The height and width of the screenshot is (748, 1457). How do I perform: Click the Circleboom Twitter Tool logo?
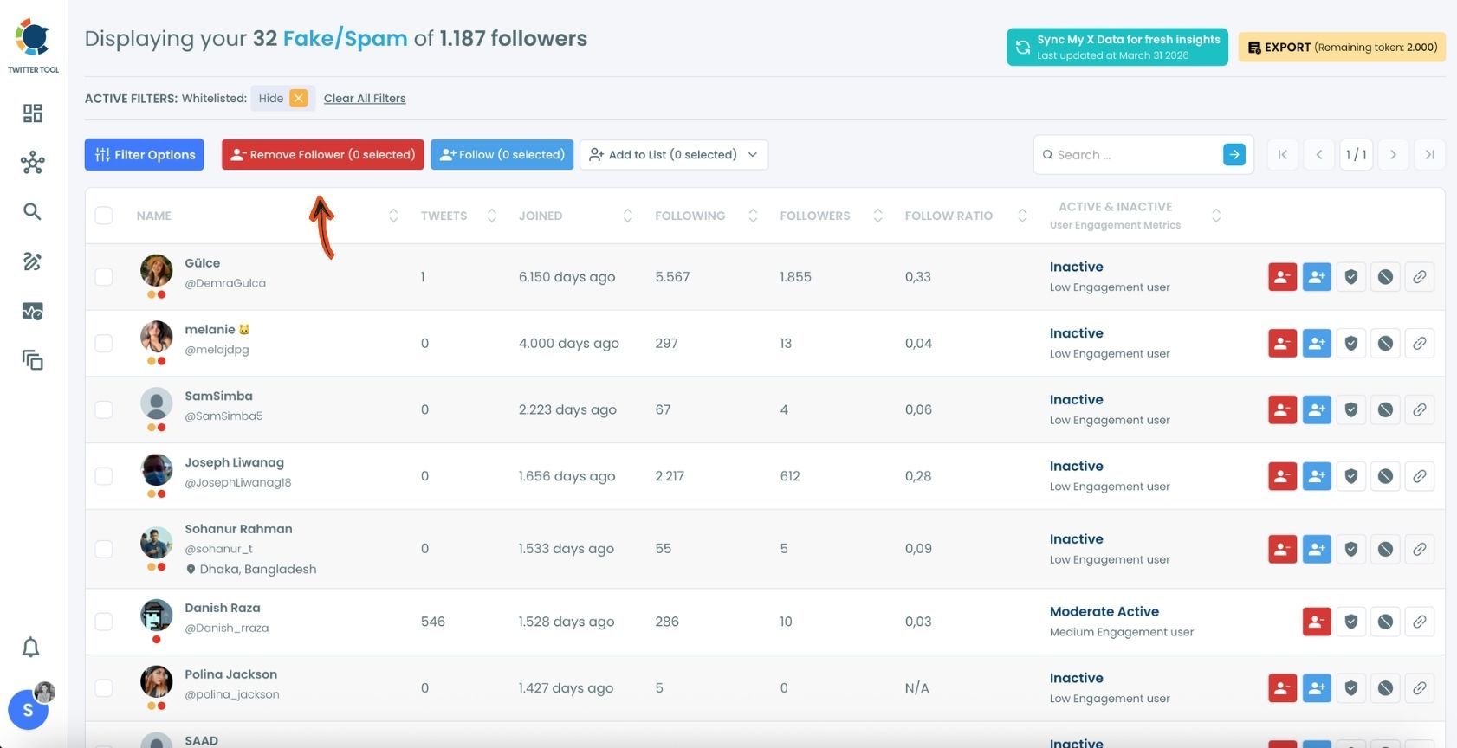(33, 46)
